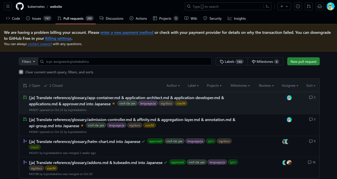Viewport: 337px width, 179px height.
Task: Open user profile avatar menu
Action: (x=331, y=6)
